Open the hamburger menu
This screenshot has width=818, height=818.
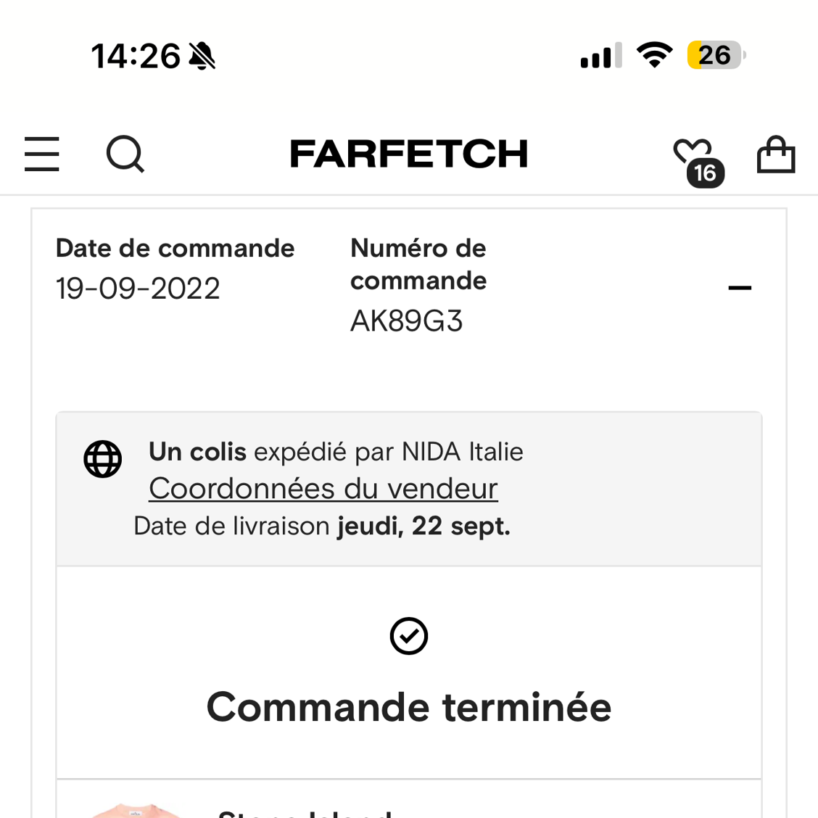pos(42,154)
